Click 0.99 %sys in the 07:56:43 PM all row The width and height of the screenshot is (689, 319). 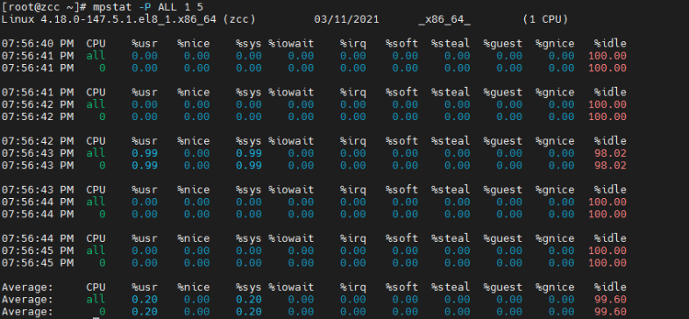(249, 153)
